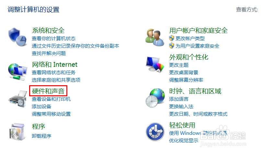Screen dimensions: 261x153
Task: Click the Ease of Access icon
Action: 155,132
